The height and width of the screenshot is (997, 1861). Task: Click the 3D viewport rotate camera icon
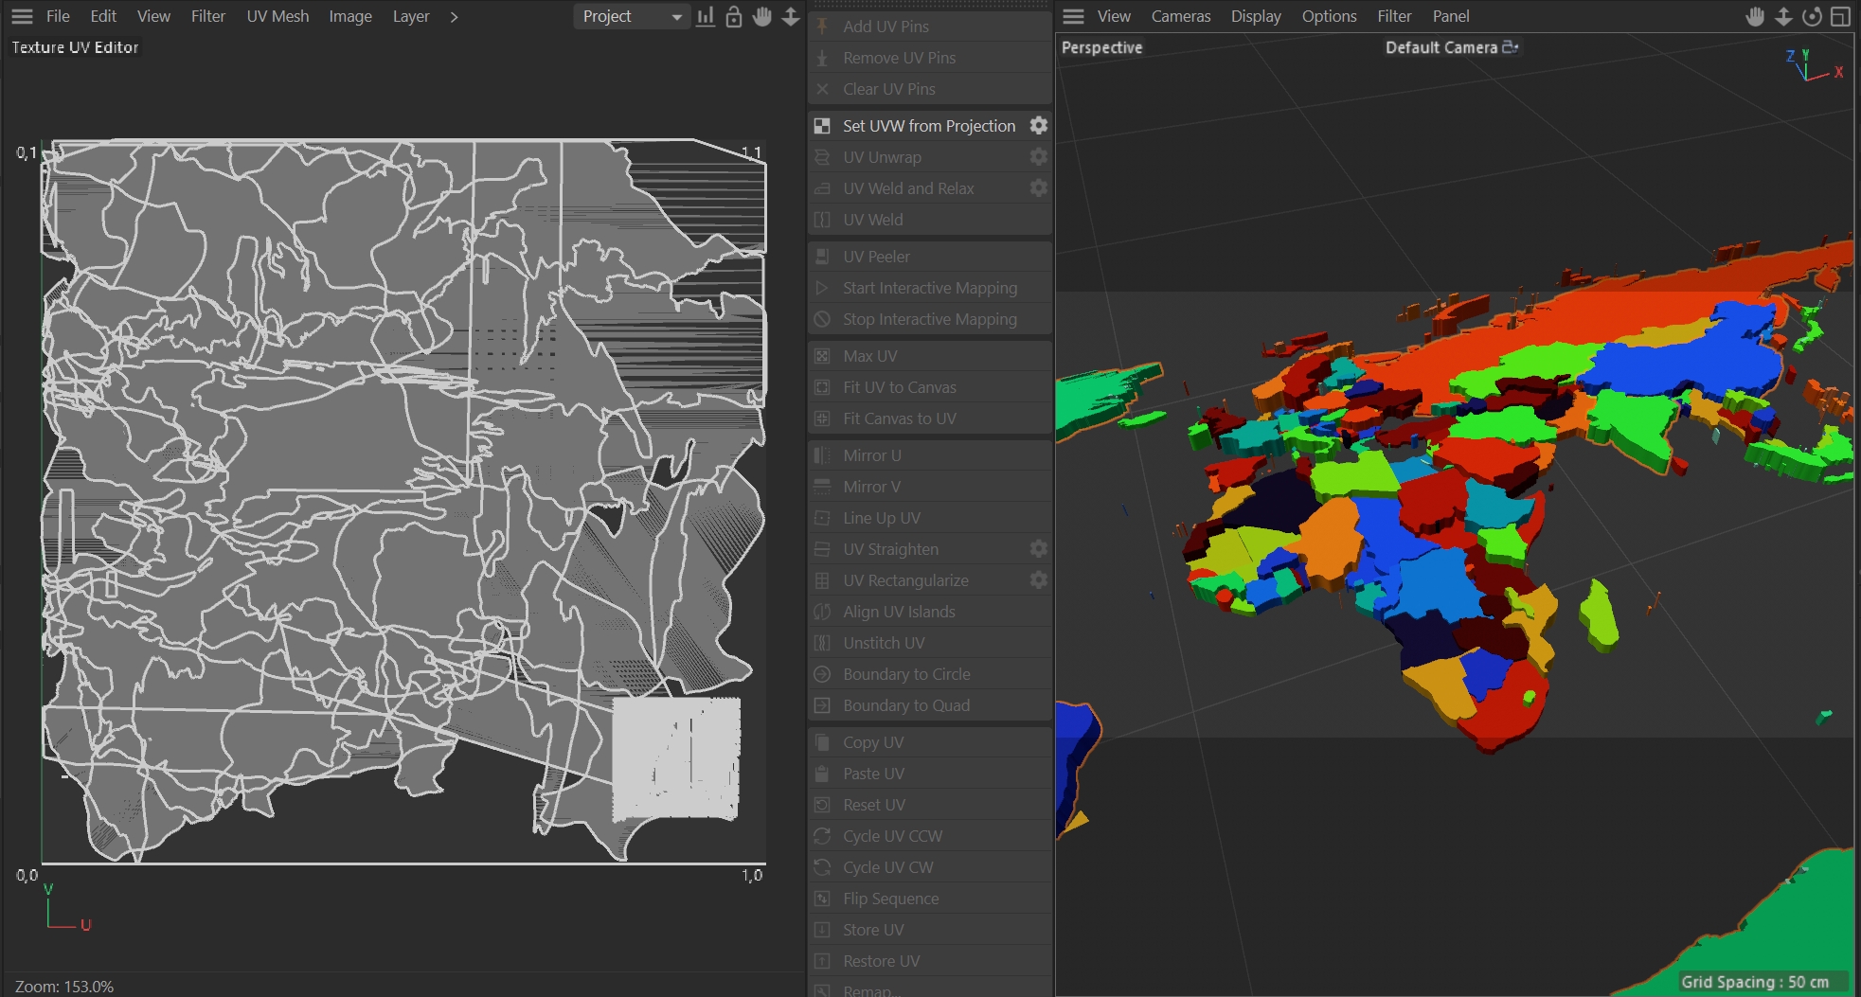pos(1812,16)
